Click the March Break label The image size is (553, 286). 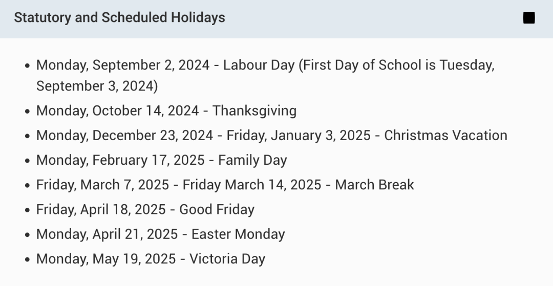click(374, 185)
